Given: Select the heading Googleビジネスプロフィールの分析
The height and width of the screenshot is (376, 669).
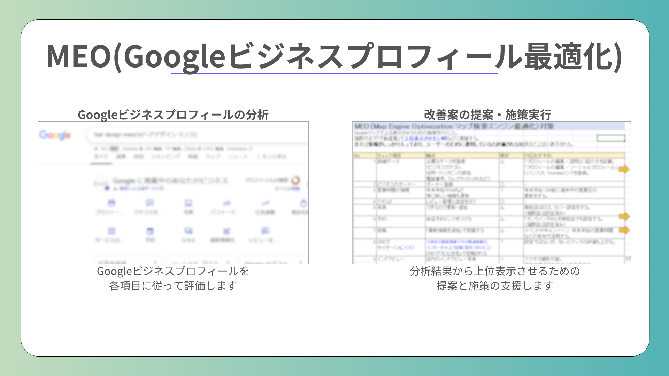Looking at the screenshot, I should [173, 115].
